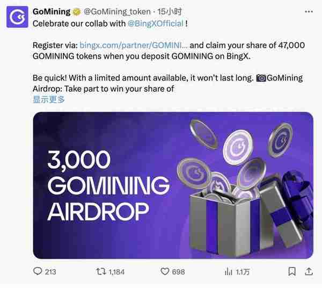
Task: Share the post via upload arrow icon
Action: (x=309, y=271)
